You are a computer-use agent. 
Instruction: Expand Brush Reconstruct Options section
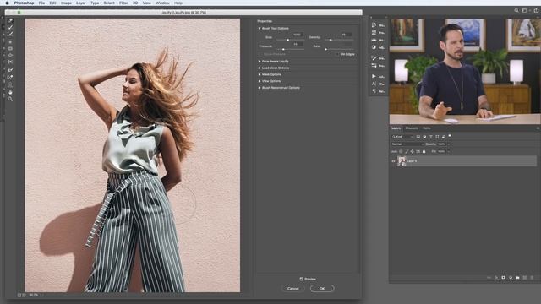point(260,88)
